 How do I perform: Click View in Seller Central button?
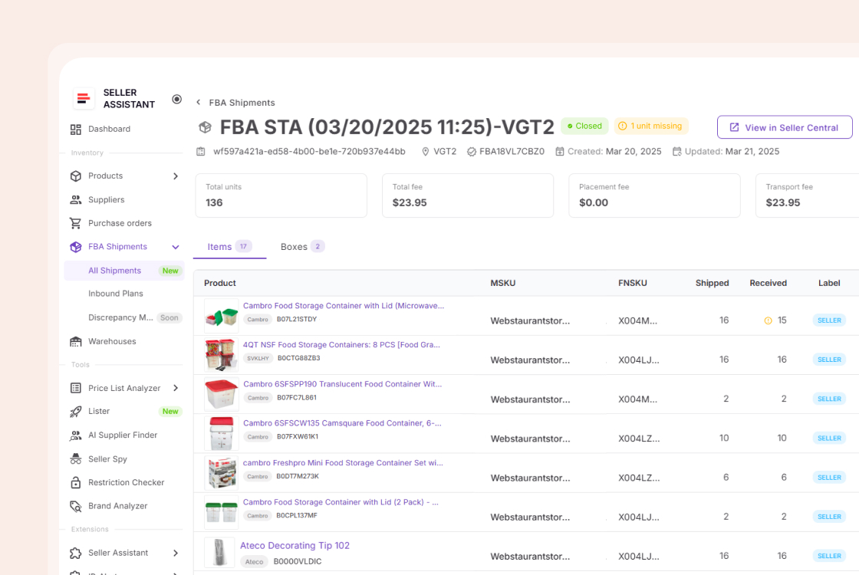784,127
